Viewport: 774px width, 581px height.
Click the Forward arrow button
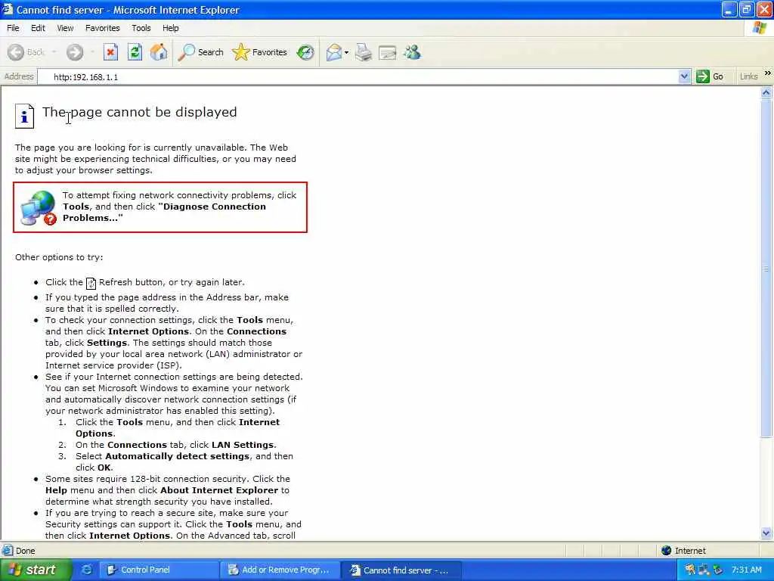click(75, 52)
